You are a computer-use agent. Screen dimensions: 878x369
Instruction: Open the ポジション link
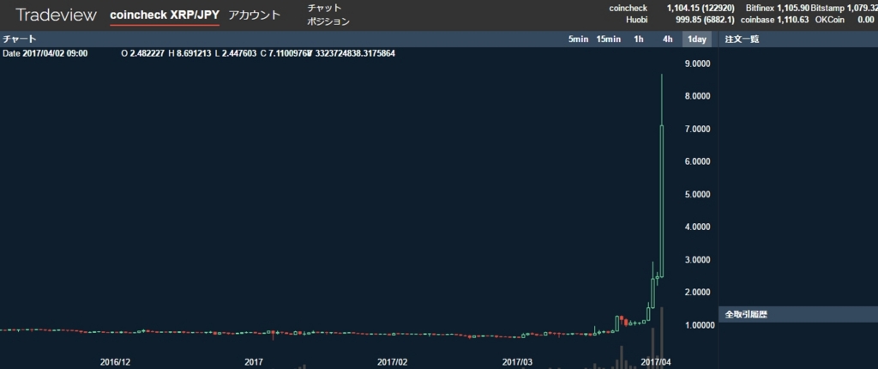[x=328, y=21]
